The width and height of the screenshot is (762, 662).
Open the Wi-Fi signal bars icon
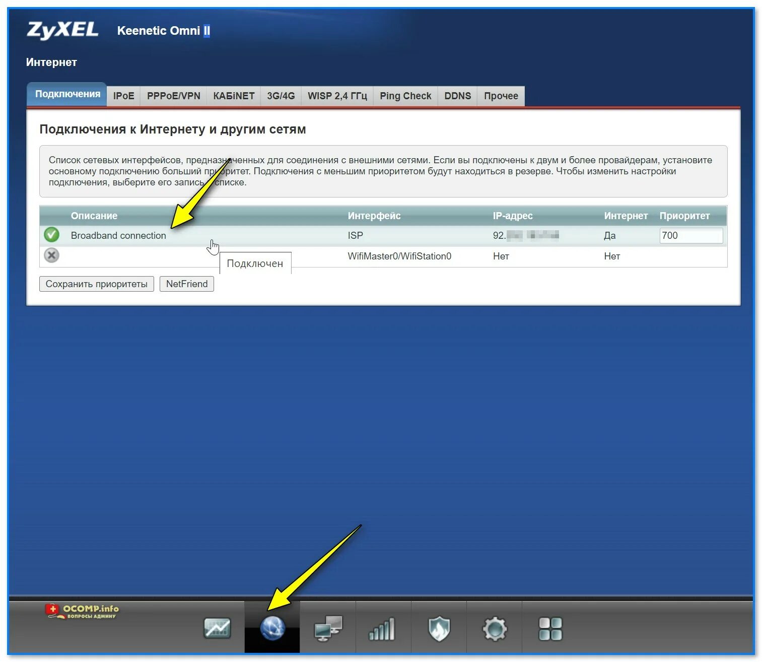[382, 629]
